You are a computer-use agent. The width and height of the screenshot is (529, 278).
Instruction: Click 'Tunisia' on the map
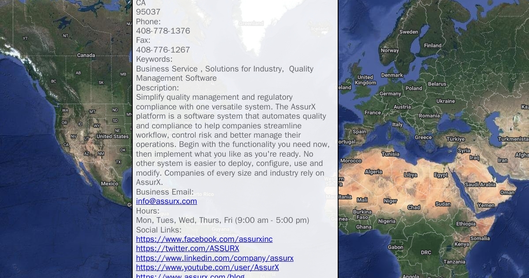click(390, 154)
